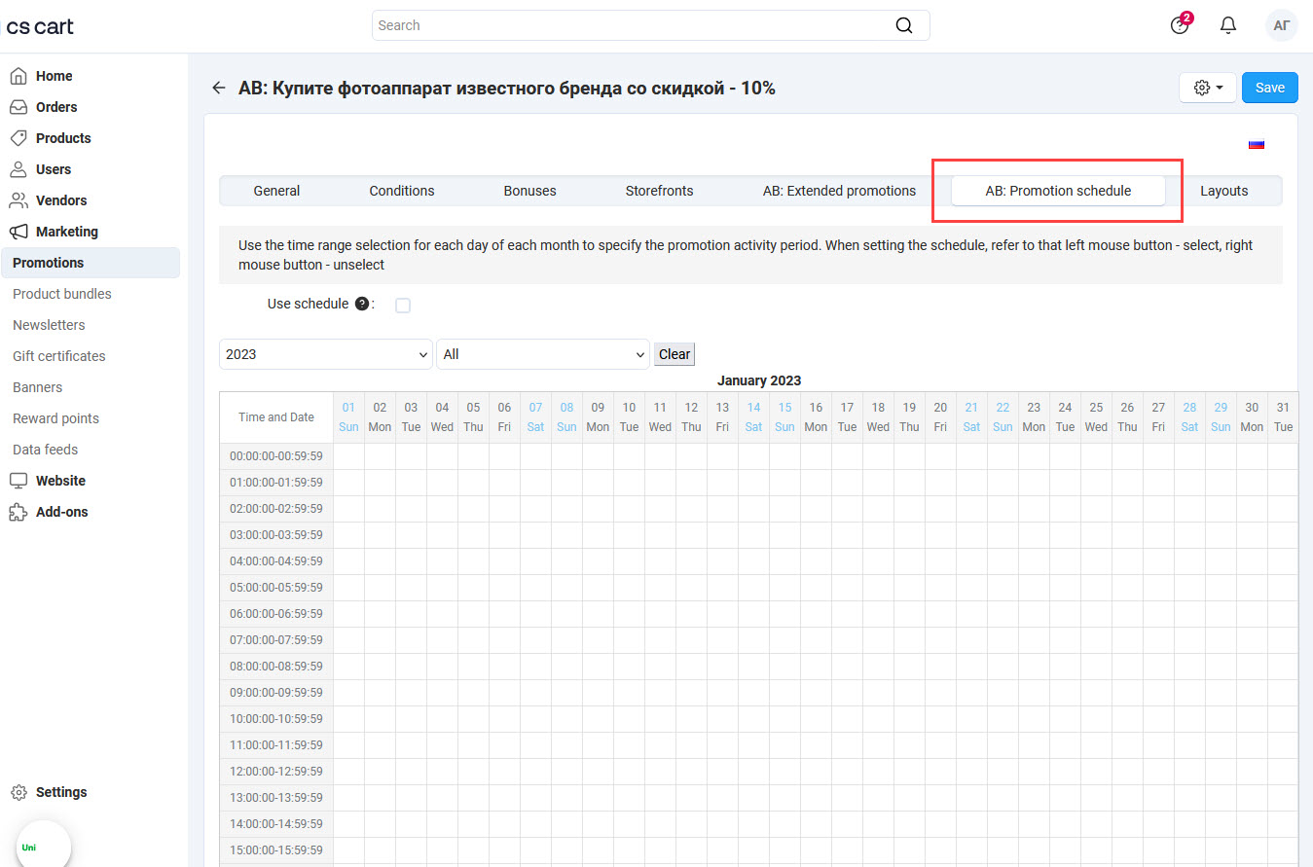The width and height of the screenshot is (1313, 867).
Task: Click in the top Search field
Action: pos(633,25)
